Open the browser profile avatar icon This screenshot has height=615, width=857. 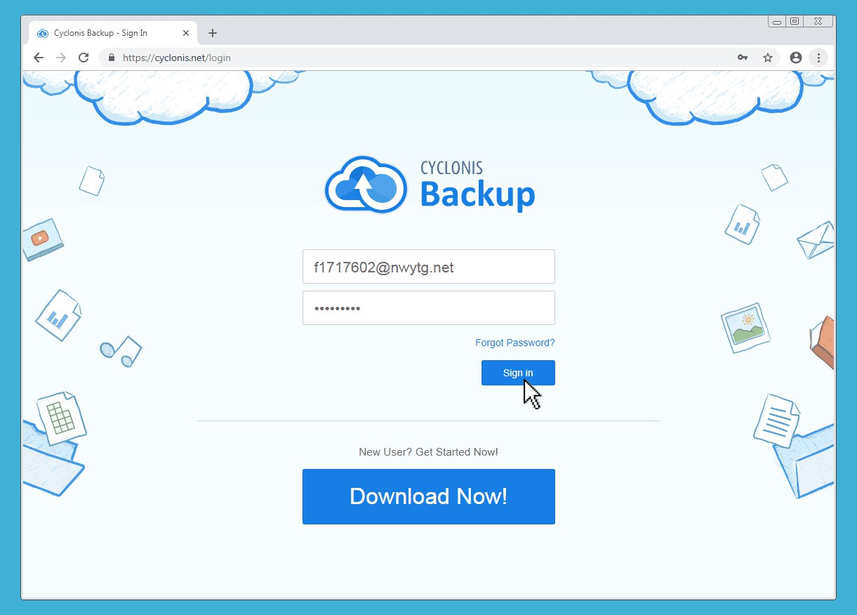pos(795,58)
